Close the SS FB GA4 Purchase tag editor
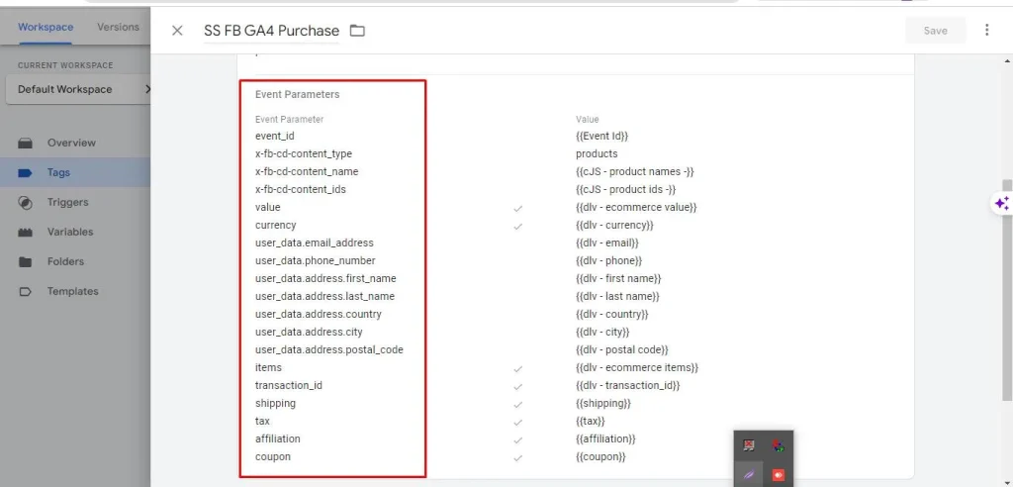 [x=177, y=31]
